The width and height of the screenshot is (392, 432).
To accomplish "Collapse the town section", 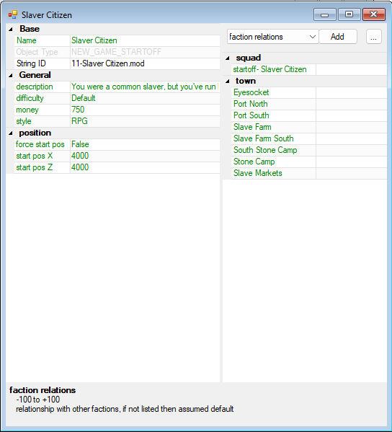I will [x=228, y=81].
